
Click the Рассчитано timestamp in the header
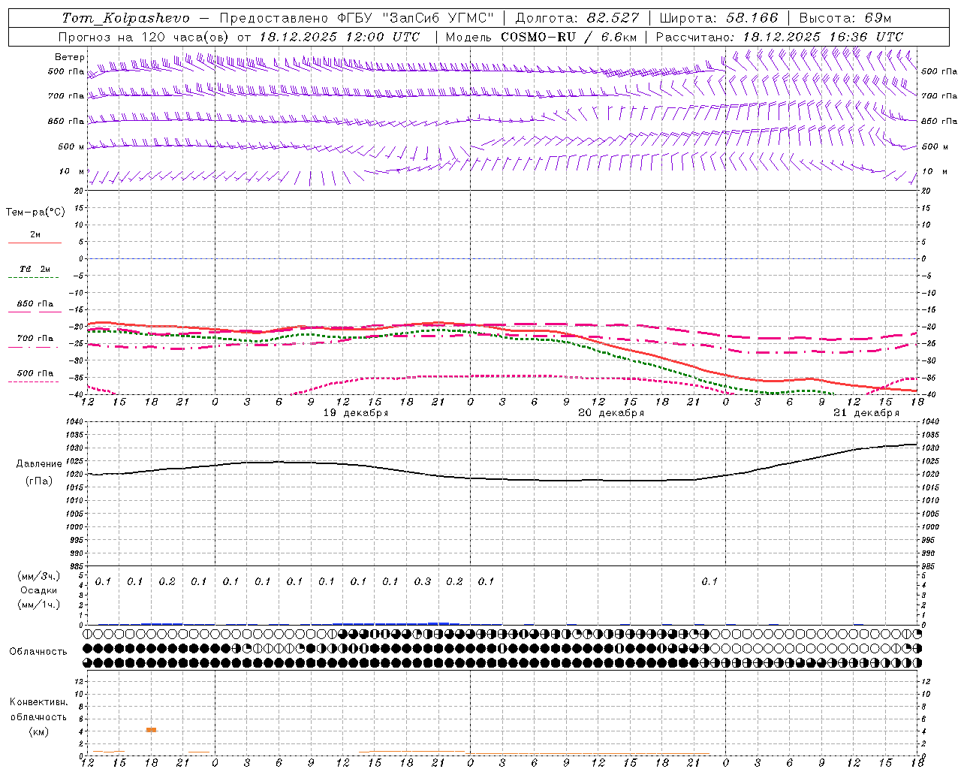[779, 37]
